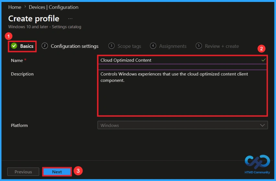Click the step 5 circle icon

pos(199,46)
